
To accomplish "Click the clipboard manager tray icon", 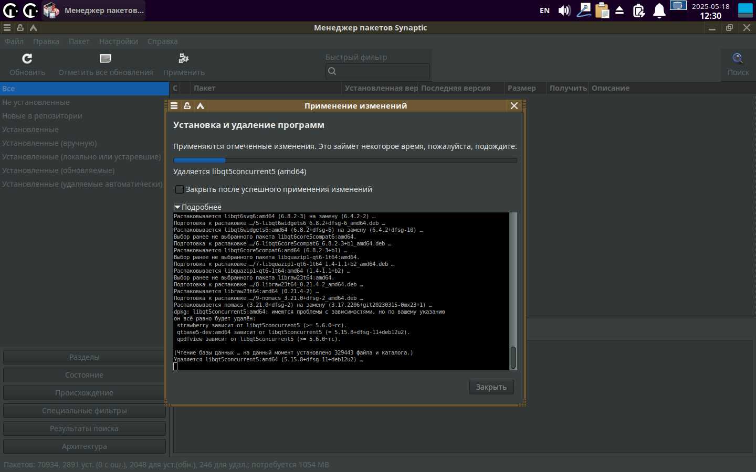I will click(602, 10).
